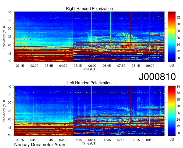Click 20 MHz tick on Left Handed frequency axis
This screenshot has width=183, height=148.
tap(10, 119)
